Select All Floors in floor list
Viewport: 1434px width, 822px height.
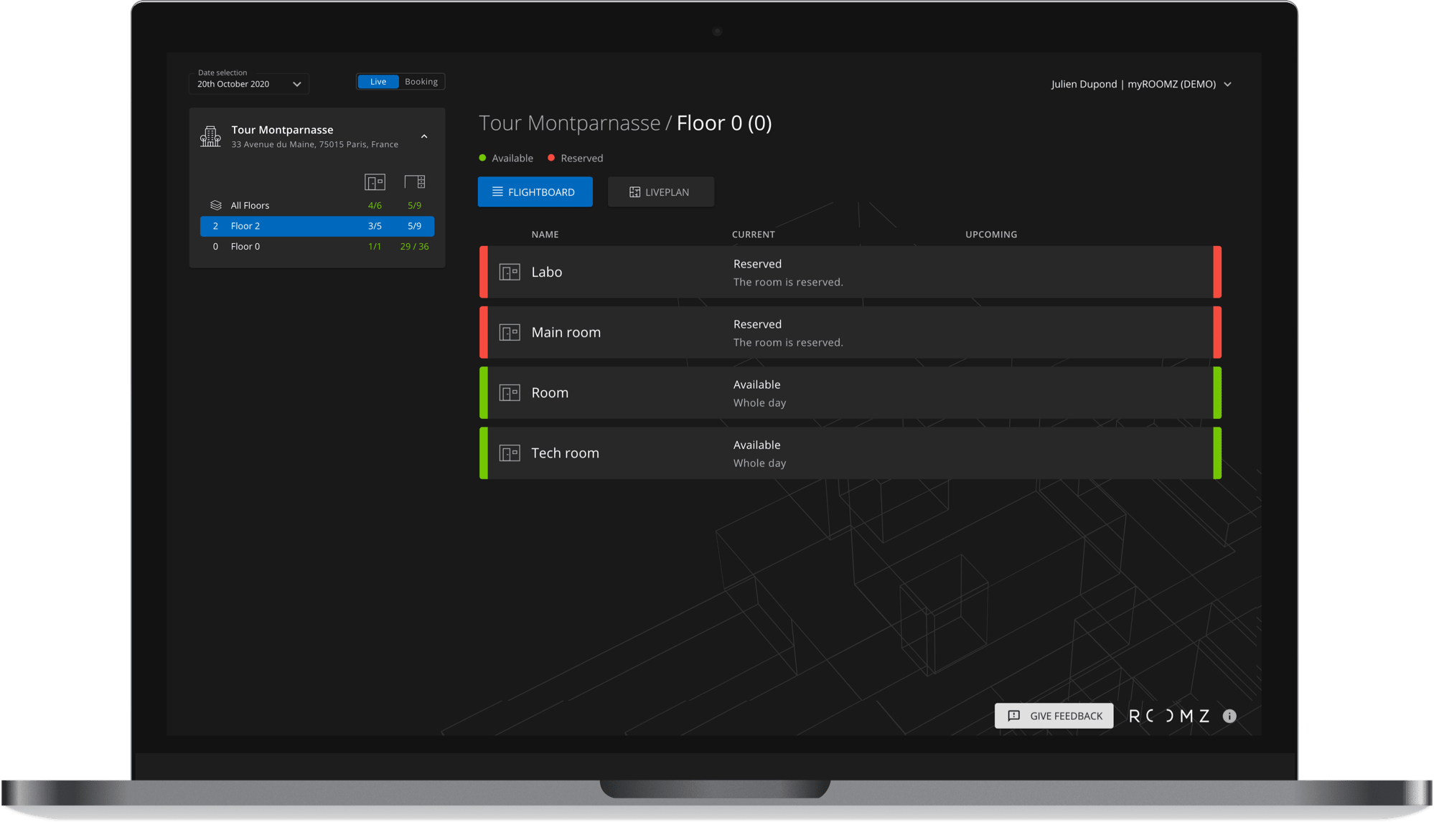click(317, 205)
